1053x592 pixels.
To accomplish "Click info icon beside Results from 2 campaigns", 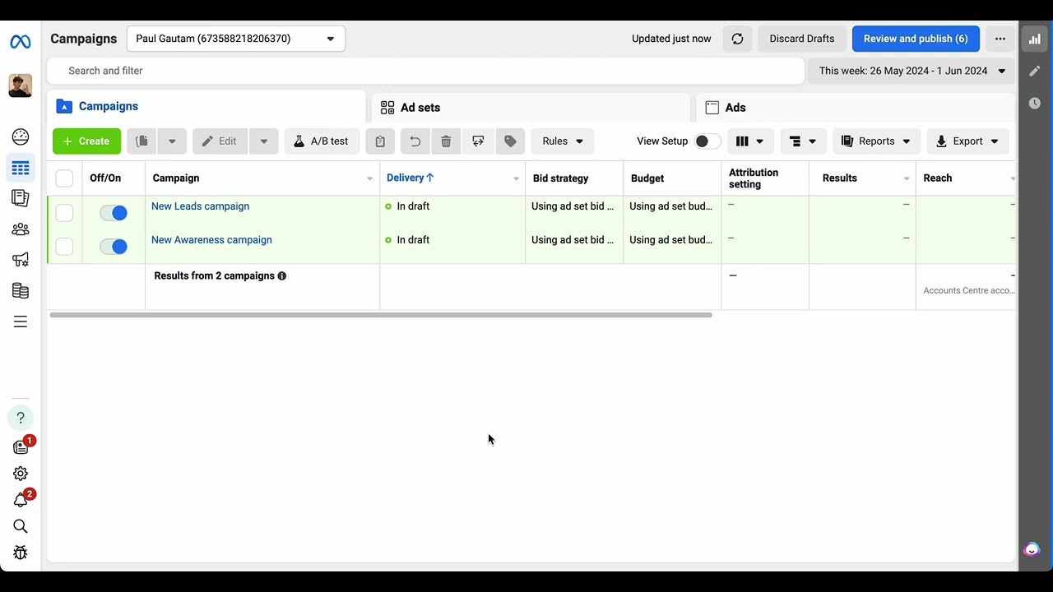I will [282, 276].
